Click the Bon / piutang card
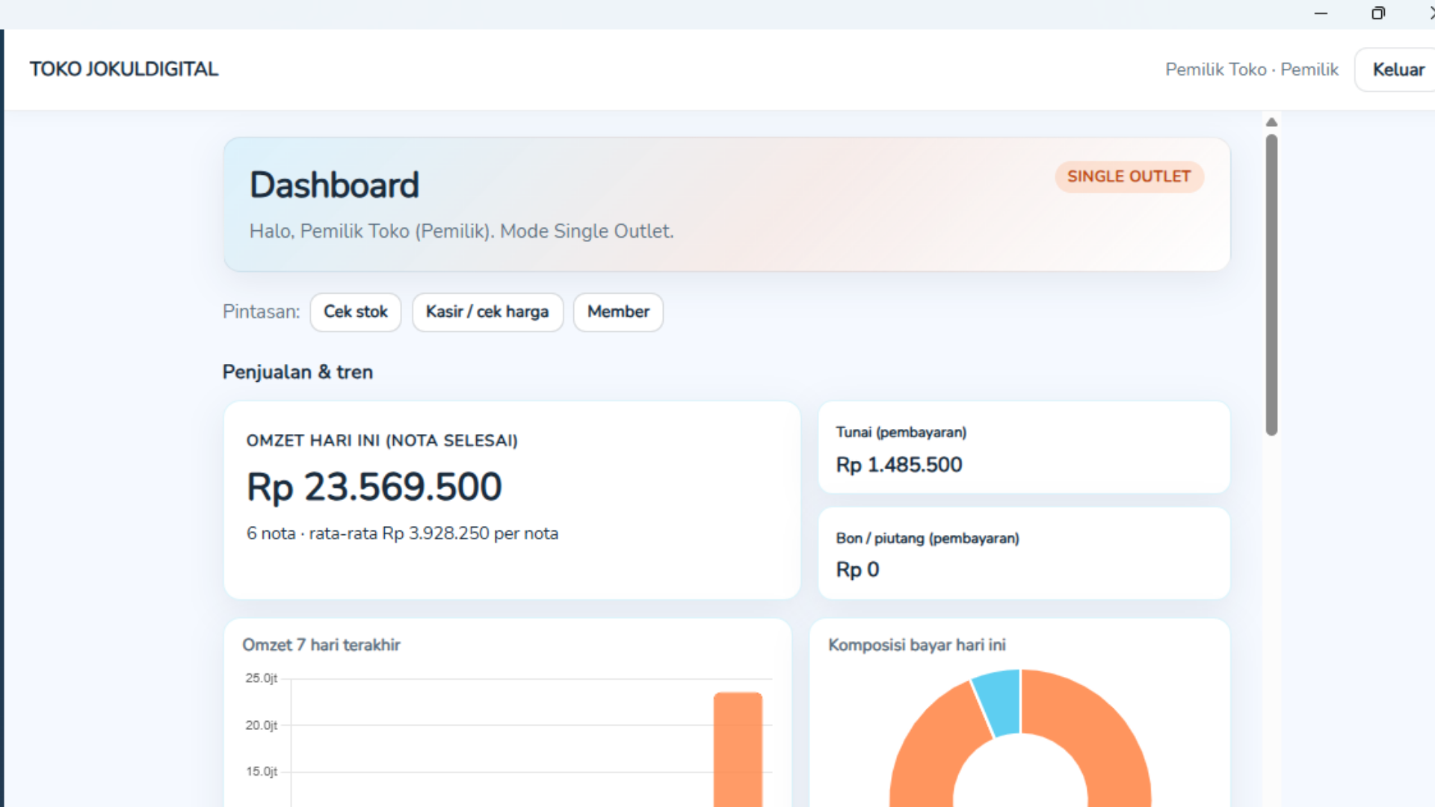 point(1024,553)
